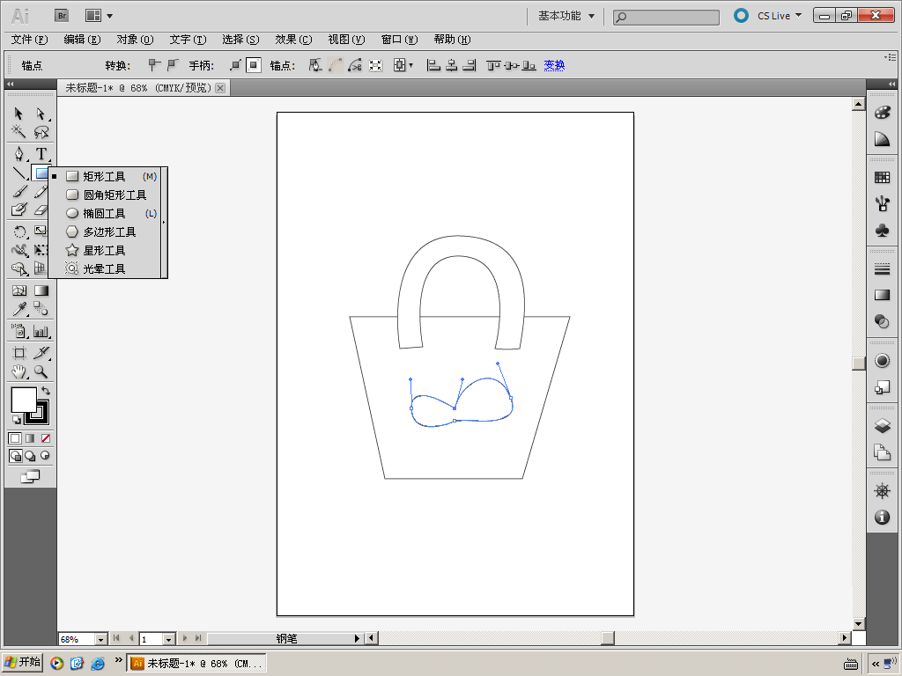Open the Layers panel icon
Screen dimensions: 902x676
[882, 426]
